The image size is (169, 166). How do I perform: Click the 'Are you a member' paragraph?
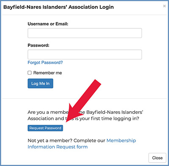click(85, 115)
